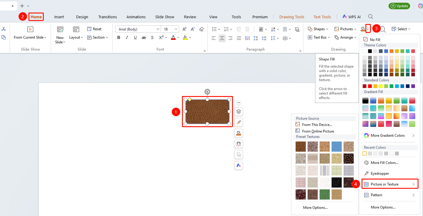Open the font size 18 dropdown
Image resolution: width=423 pixels, height=216 pixels.
point(176,29)
